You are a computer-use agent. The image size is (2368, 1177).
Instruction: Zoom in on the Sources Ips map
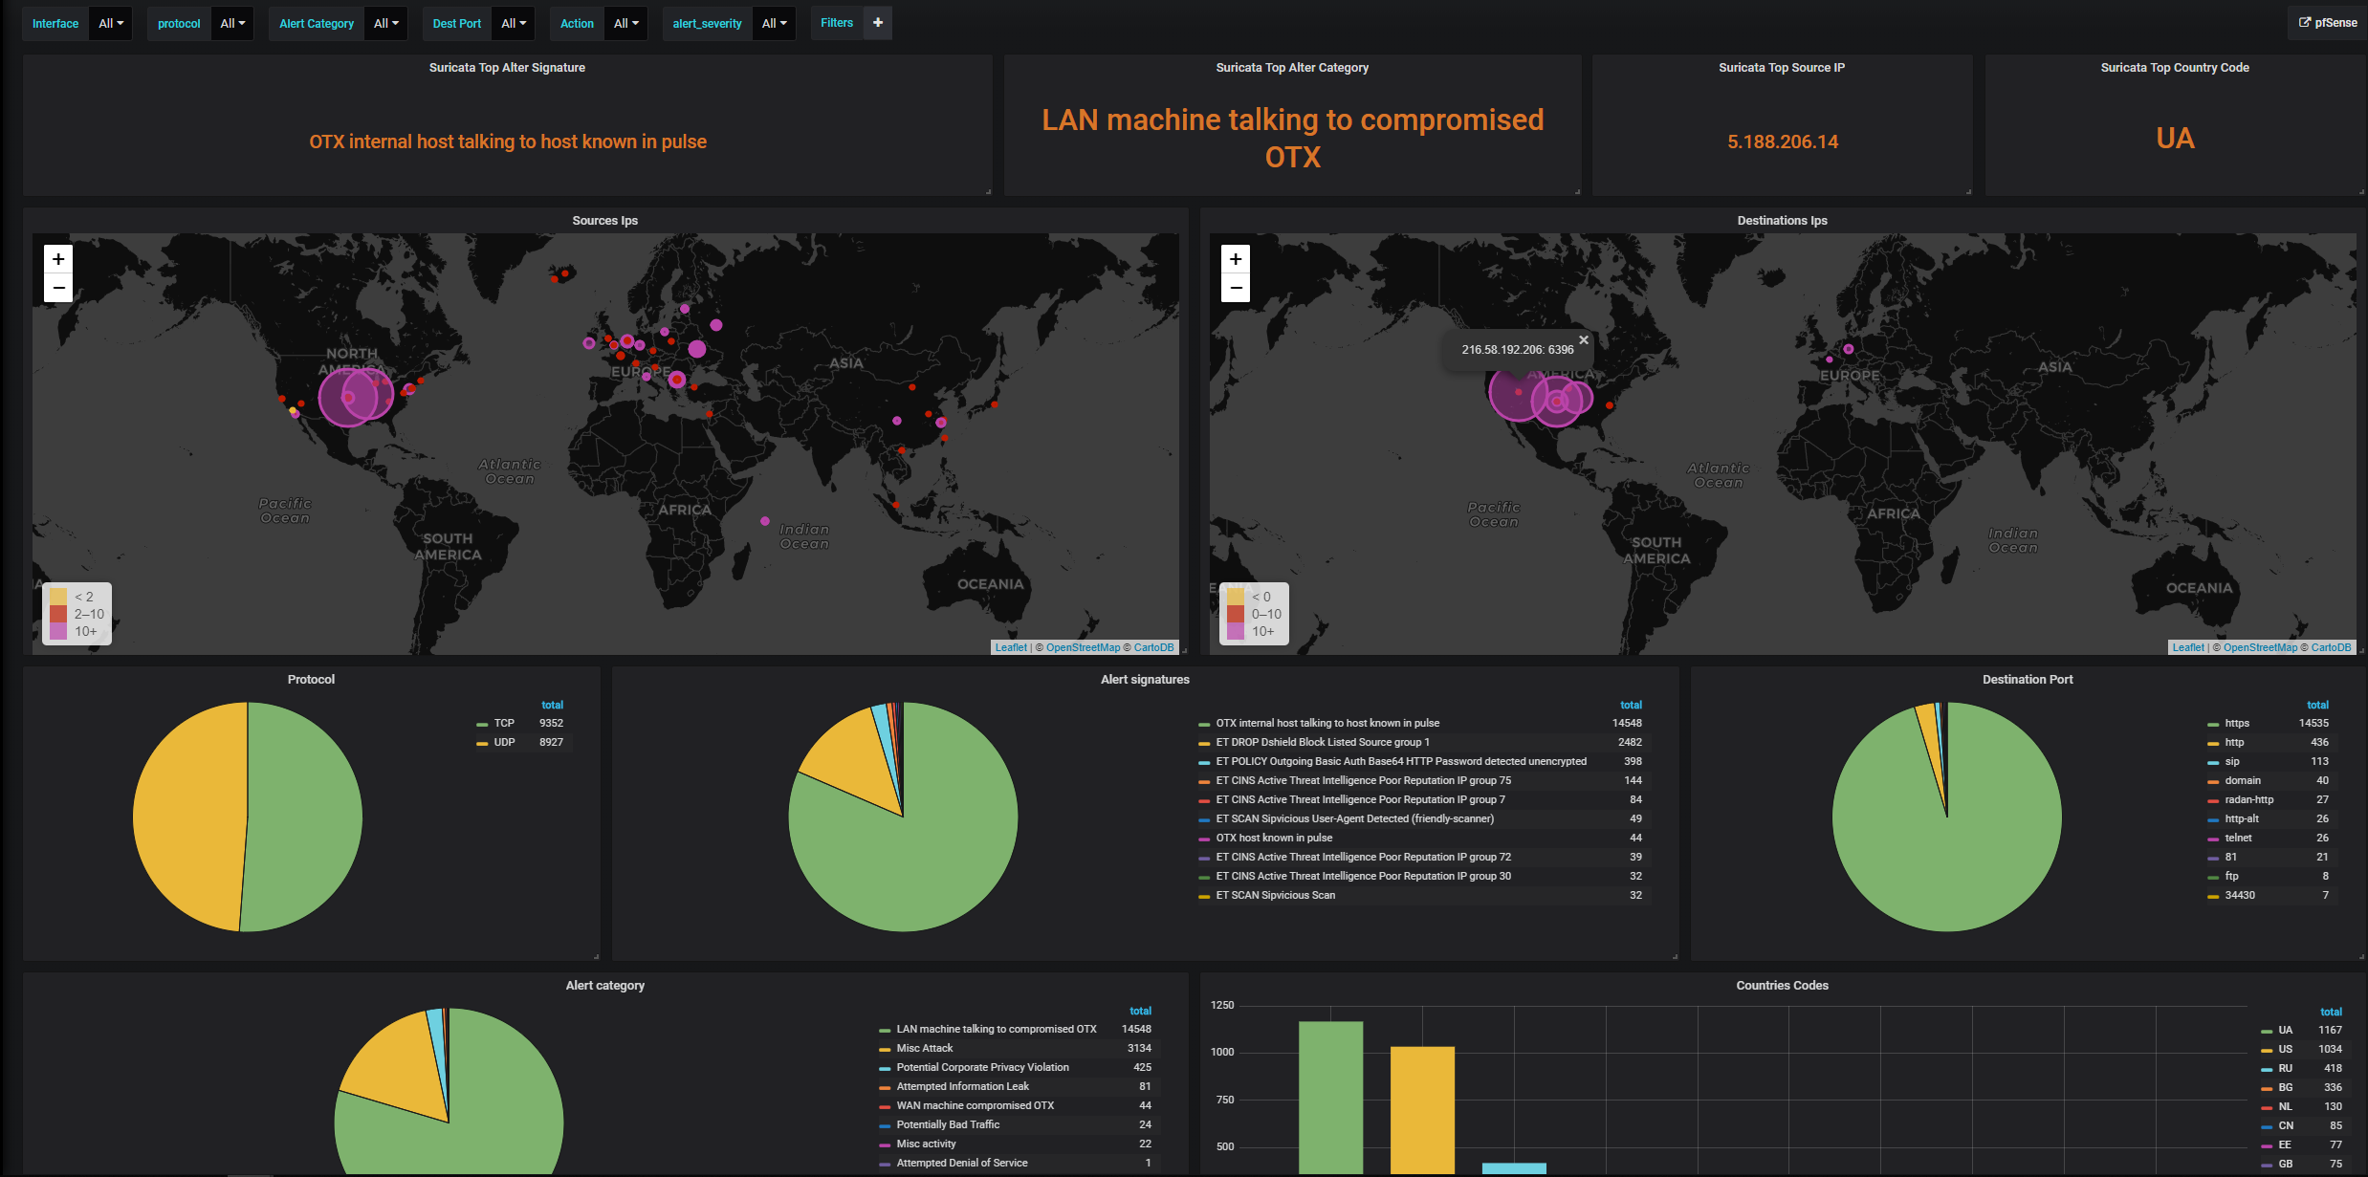pos(58,259)
